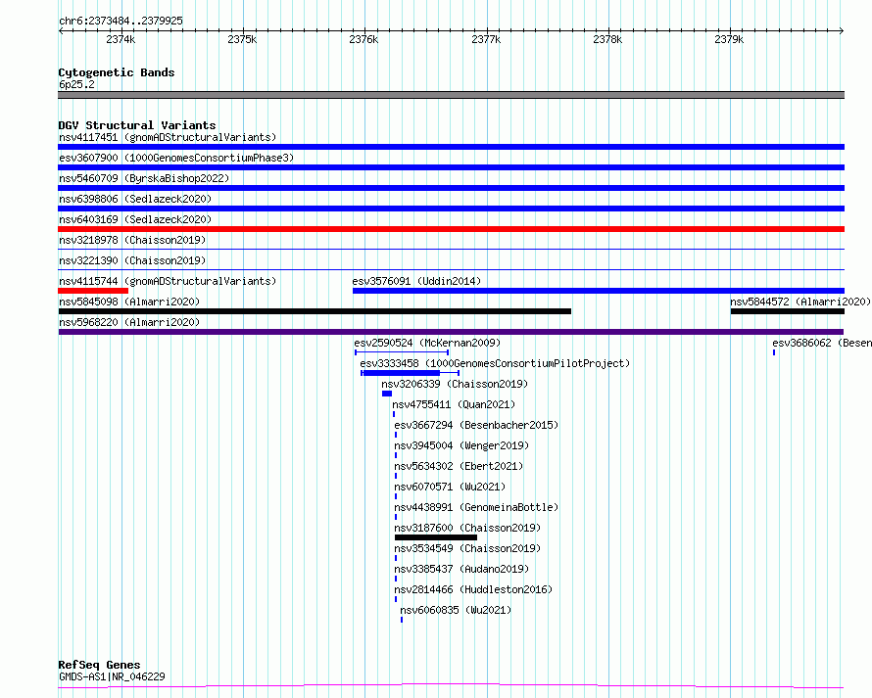Click the esv3333458 1000GenomesConsortiumPilotProject label
The width and height of the screenshot is (872, 698).
point(495,363)
